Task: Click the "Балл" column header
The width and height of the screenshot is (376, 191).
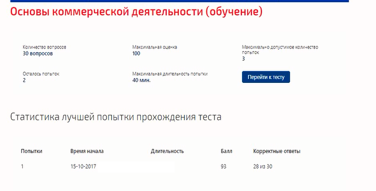Action: 226,151
